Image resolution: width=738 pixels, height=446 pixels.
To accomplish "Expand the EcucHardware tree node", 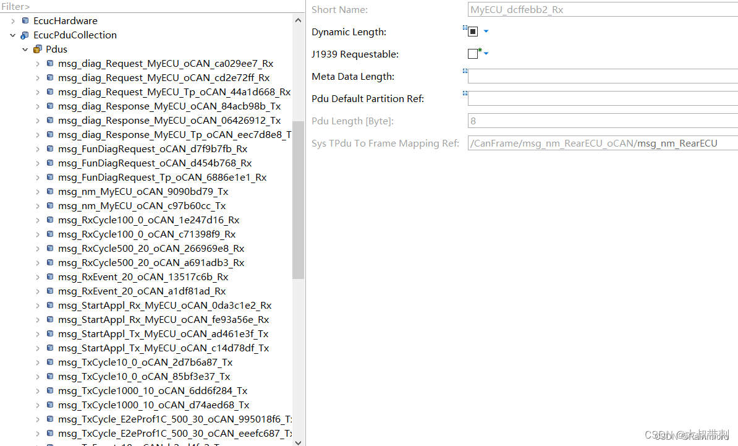I will click(x=13, y=20).
